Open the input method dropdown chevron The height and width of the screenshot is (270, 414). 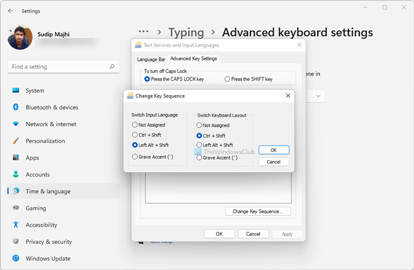pos(319,96)
